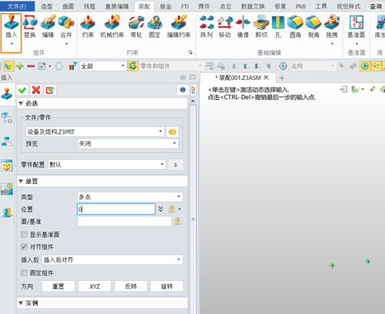Open the 类型 多点 dropdown
This screenshot has width=385, height=314.
pos(130,197)
